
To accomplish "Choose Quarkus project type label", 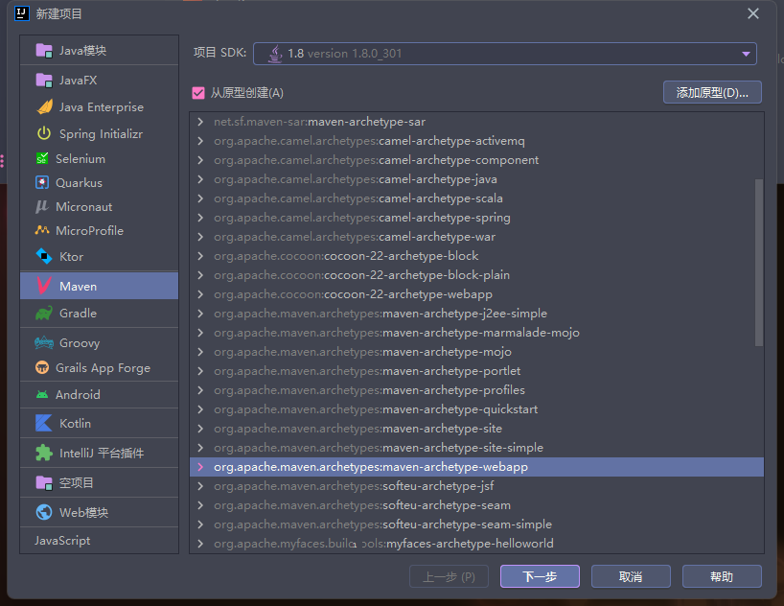I will pyautogui.click(x=79, y=182).
